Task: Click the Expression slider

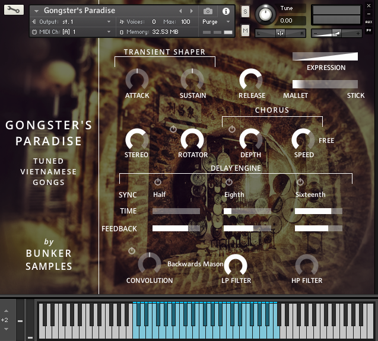Action: pos(325,56)
